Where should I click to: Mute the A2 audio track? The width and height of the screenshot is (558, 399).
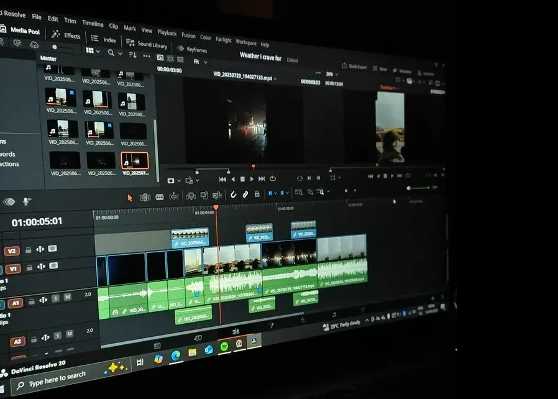(x=70, y=334)
